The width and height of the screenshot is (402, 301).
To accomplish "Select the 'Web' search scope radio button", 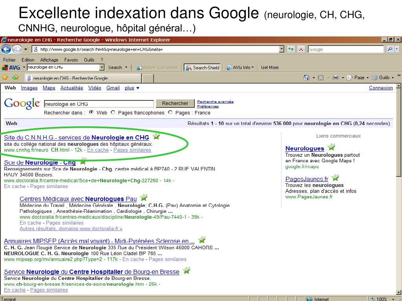I will pos(91,112).
